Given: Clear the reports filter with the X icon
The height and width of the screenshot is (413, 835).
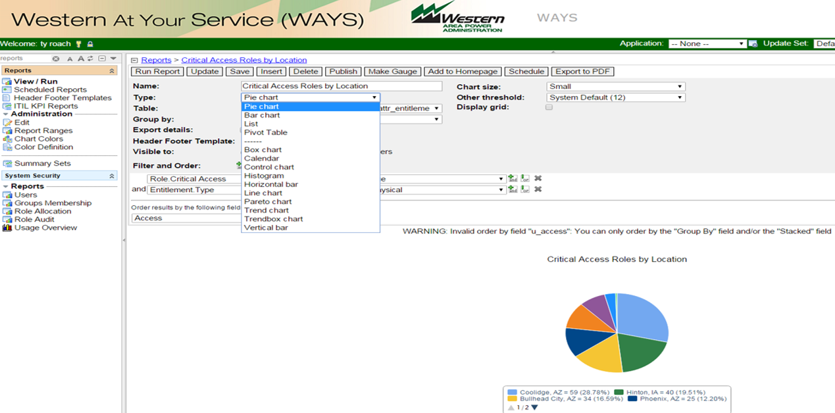Looking at the screenshot, I should pyautogui.click(x=56, y=59).
